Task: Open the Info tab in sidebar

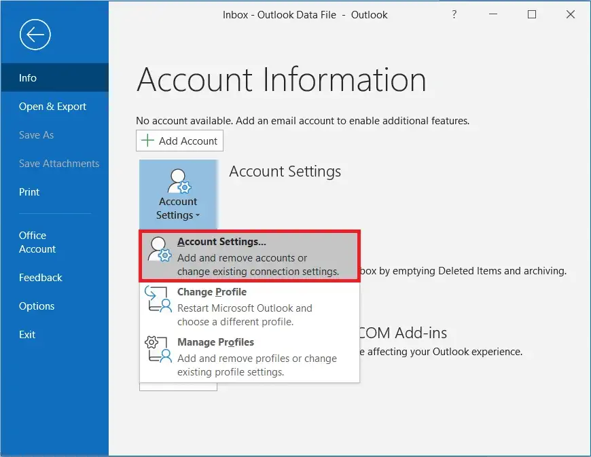Action: pos(54,77)
